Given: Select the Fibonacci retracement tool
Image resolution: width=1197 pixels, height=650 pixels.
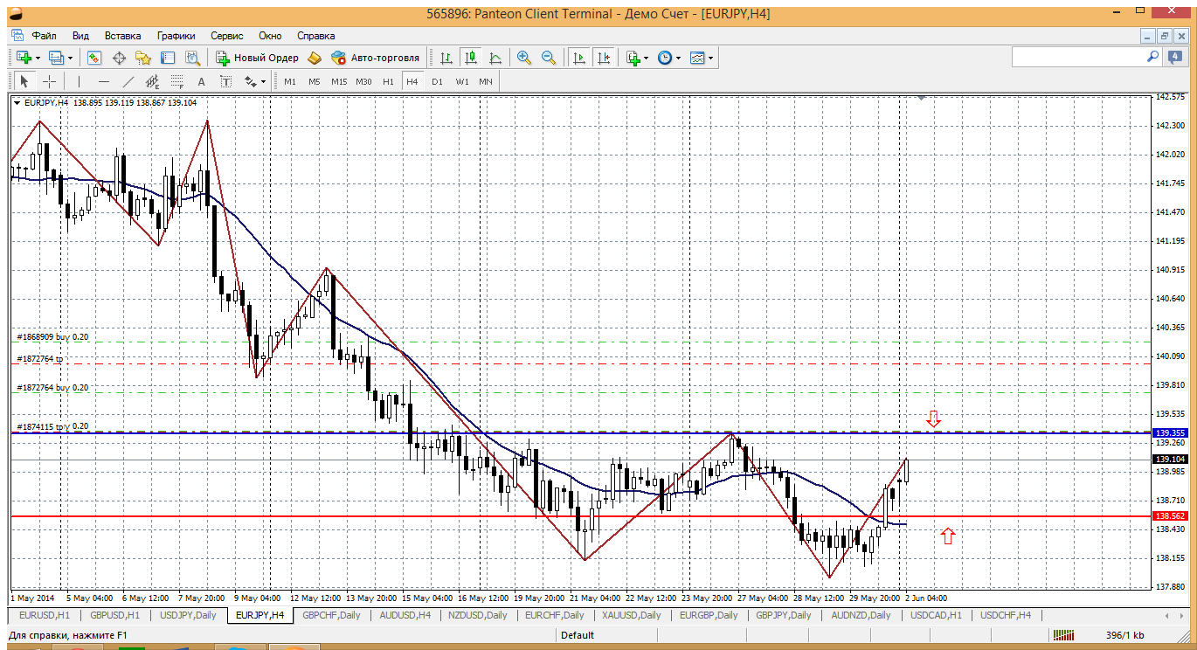Looking at the screenshot, I should pyautogui.click(x=177, y=81).
